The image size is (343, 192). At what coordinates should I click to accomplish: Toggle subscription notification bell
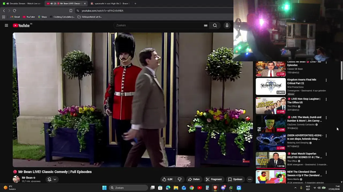point(49,179)
